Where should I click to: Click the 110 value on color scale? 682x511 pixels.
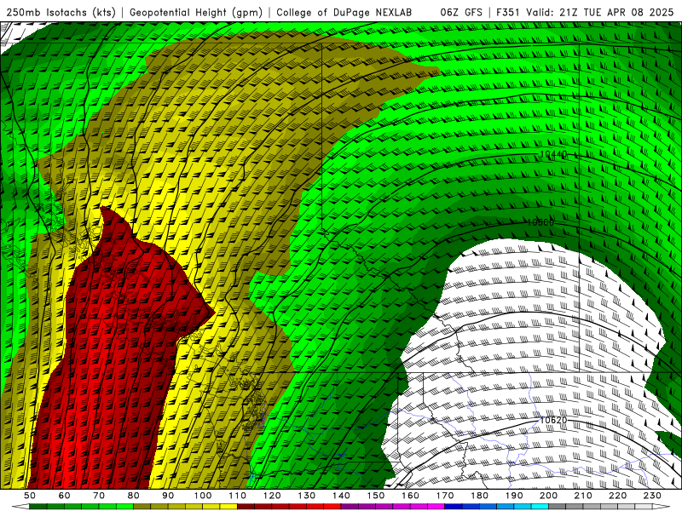tap(238, 496)
